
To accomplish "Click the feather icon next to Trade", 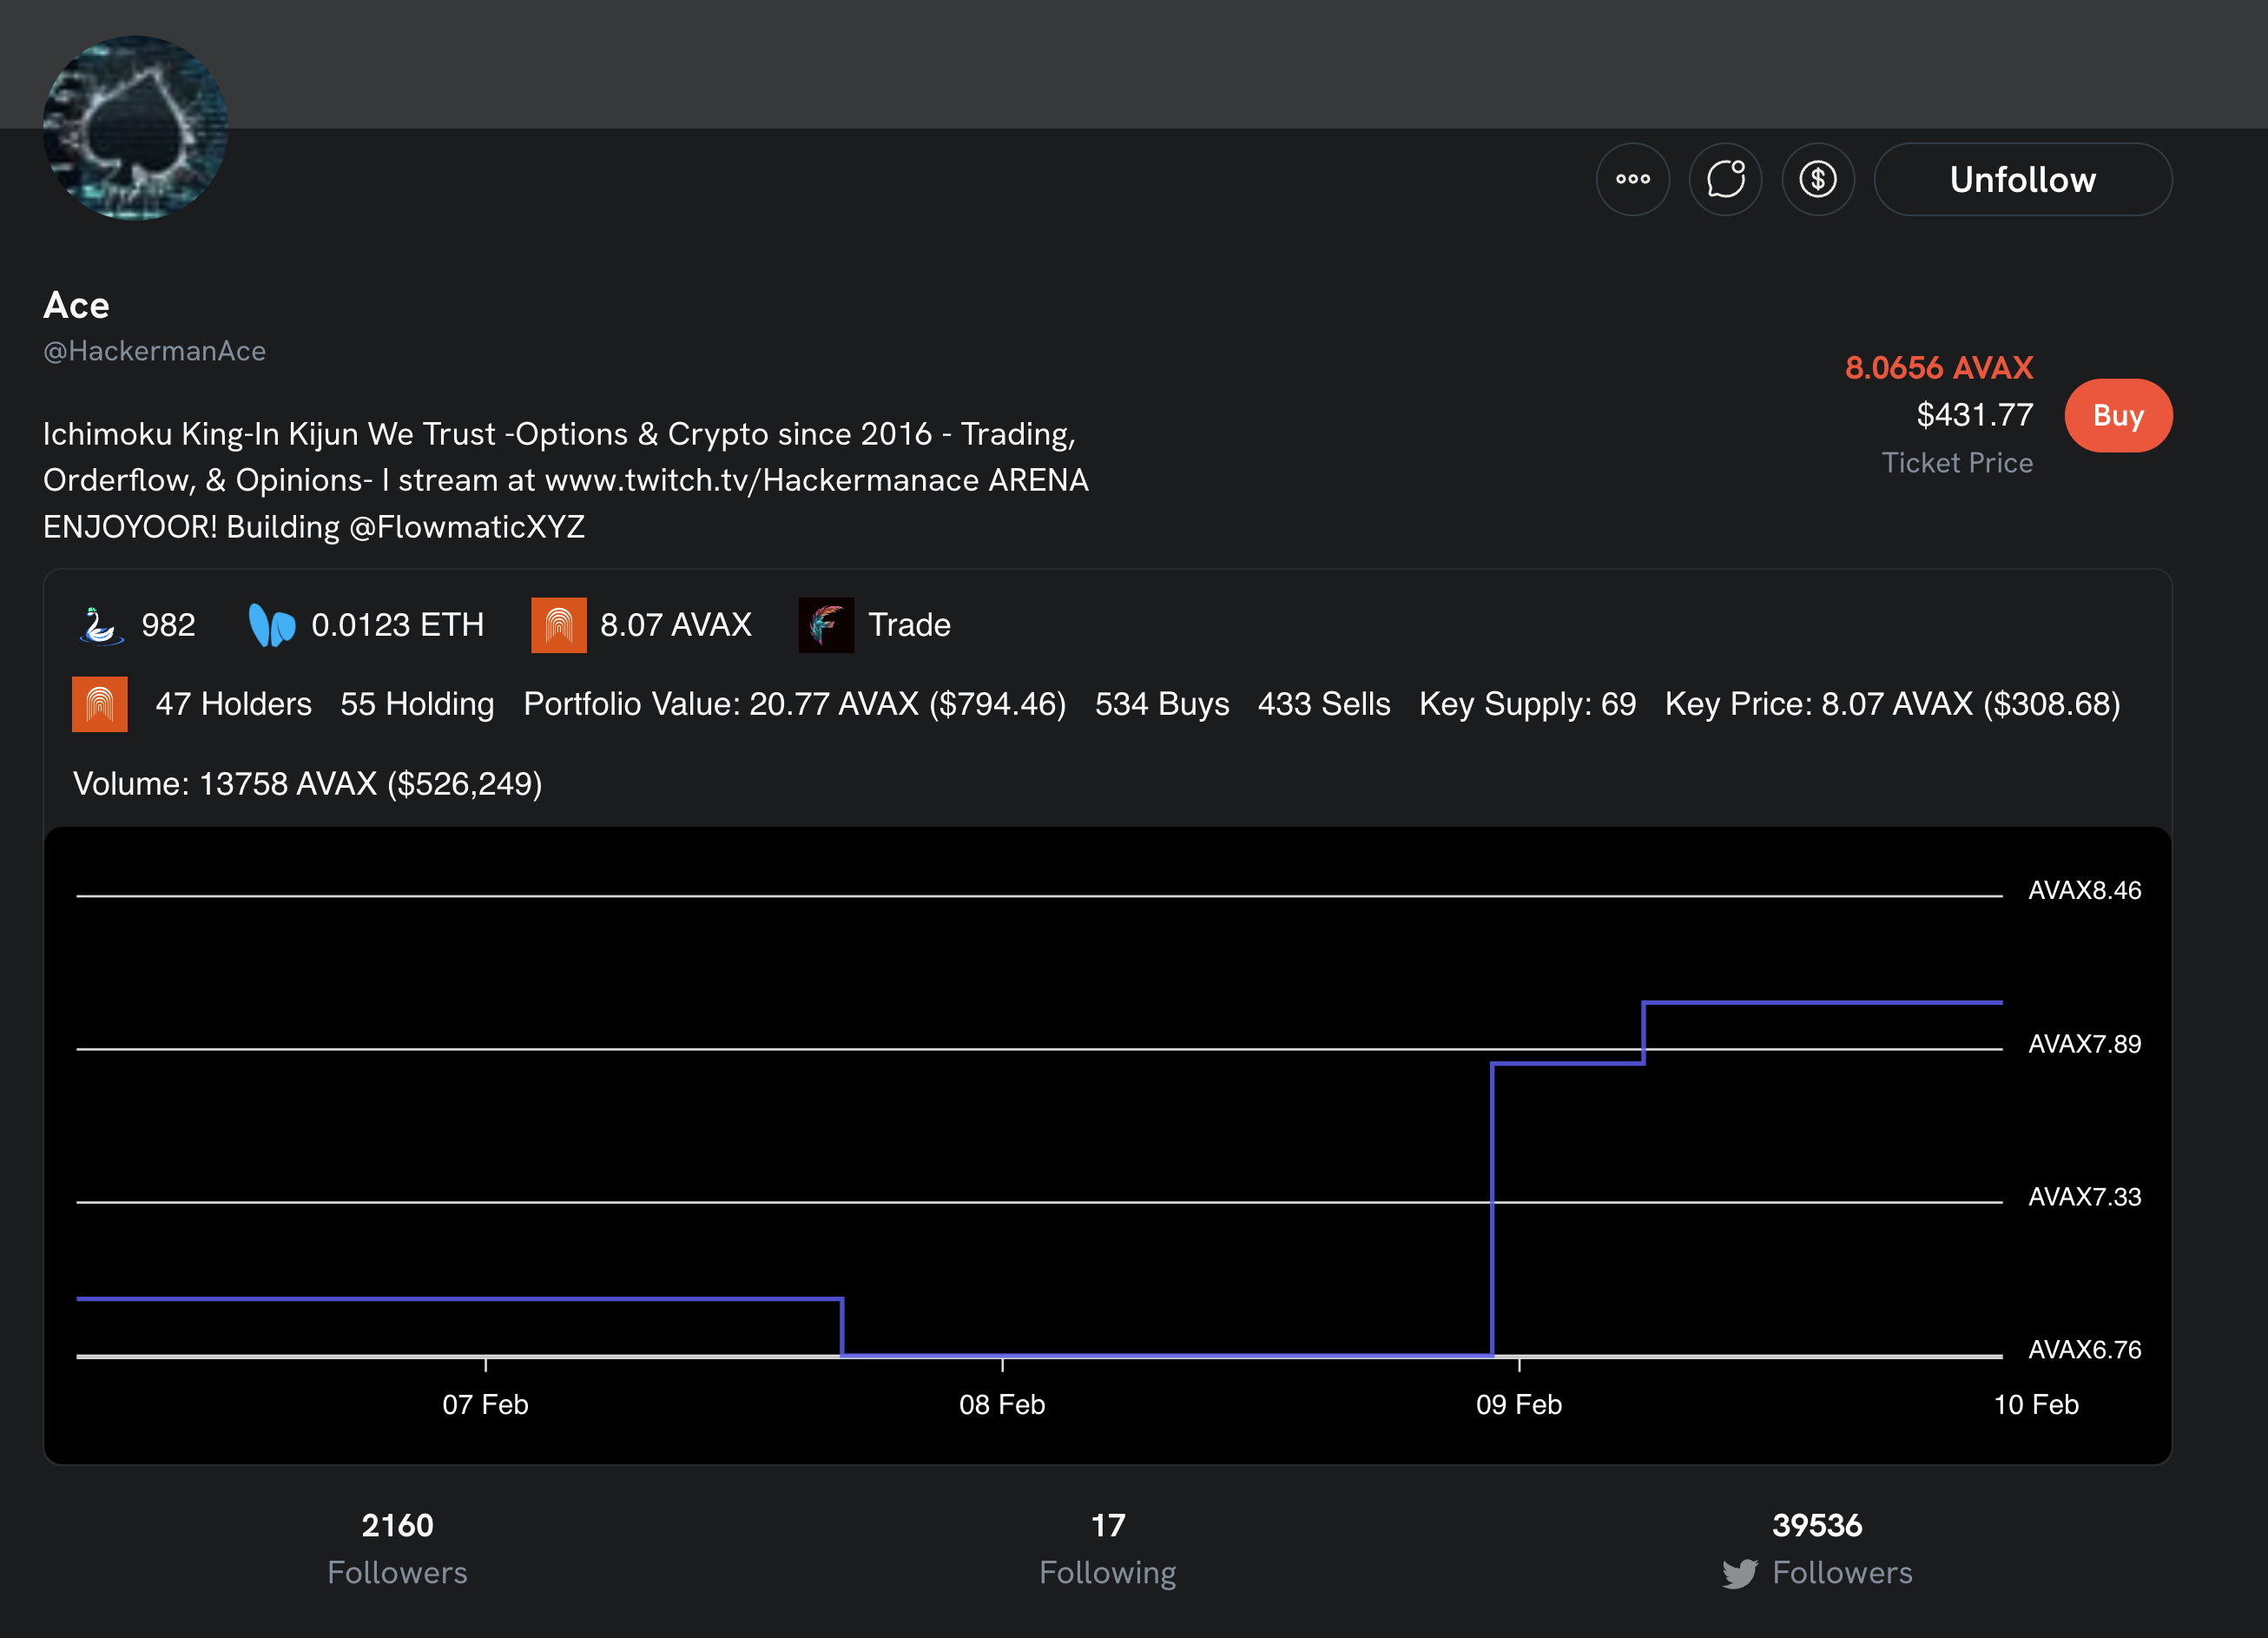I will (x=826, y=626).
